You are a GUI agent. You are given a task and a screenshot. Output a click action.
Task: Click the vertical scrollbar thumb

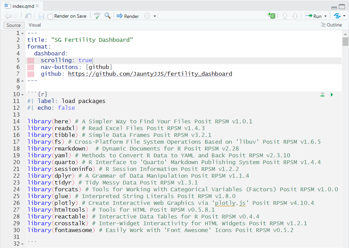(345, 42)
